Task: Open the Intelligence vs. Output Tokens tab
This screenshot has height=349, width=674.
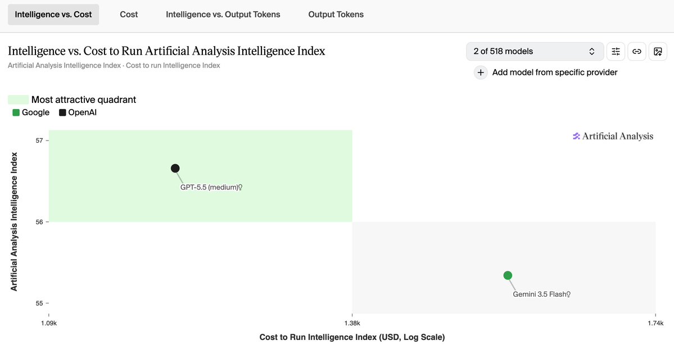Action: 223,15
